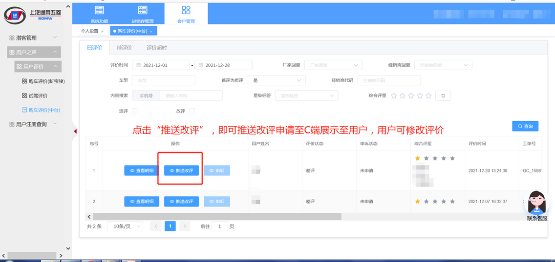
Task: Click the 查询 search button
Action: 525,126
